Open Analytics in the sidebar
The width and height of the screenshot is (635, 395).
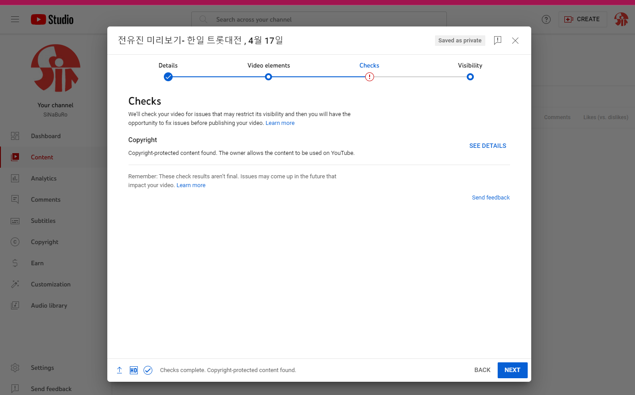click(44, 178)
